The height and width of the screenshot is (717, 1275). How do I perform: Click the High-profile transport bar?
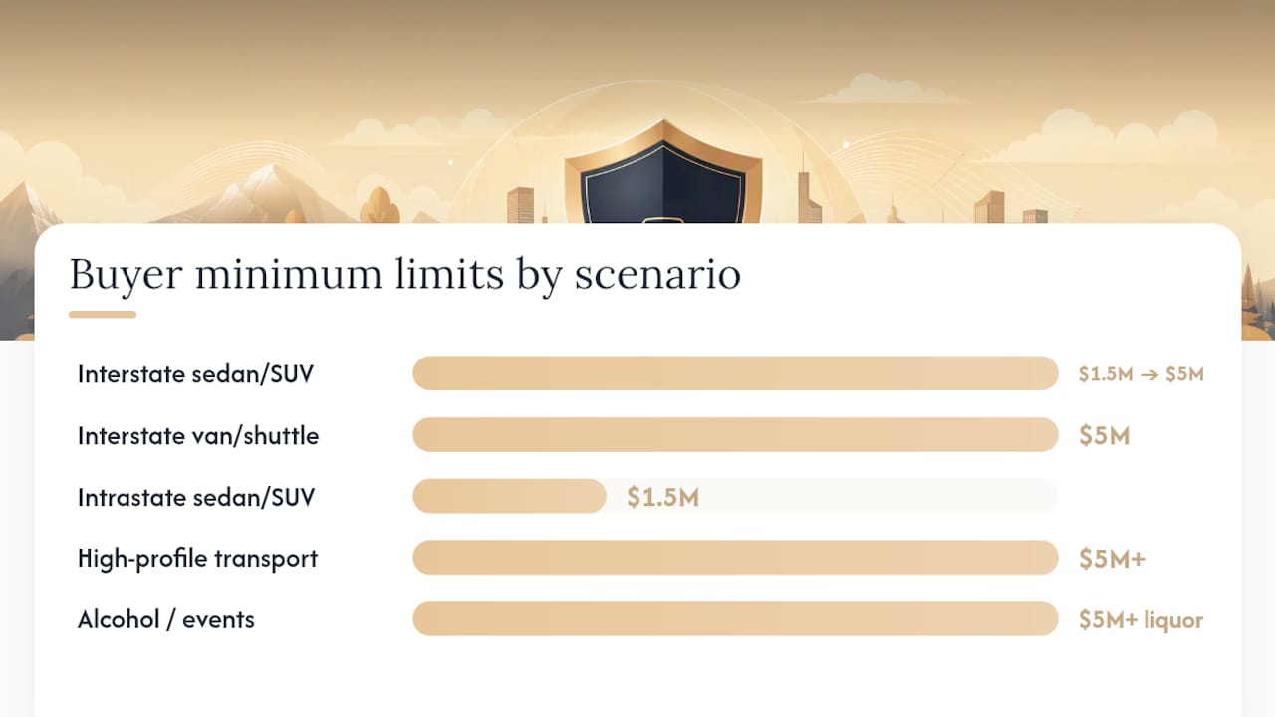(x=735, y=558)
